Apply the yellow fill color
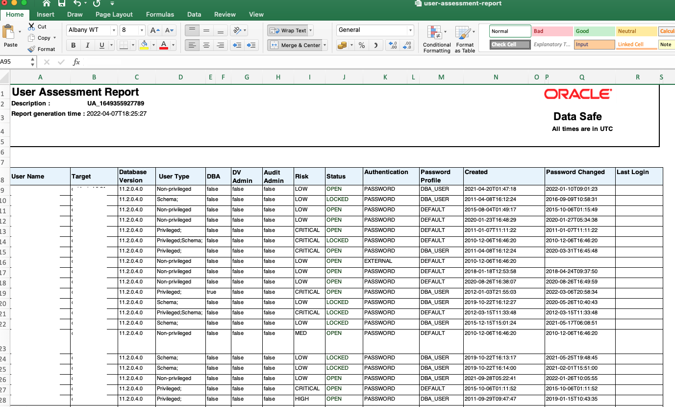Image resolution: width=675 pixels, height=407 pixels. click(x=144, y=45)
